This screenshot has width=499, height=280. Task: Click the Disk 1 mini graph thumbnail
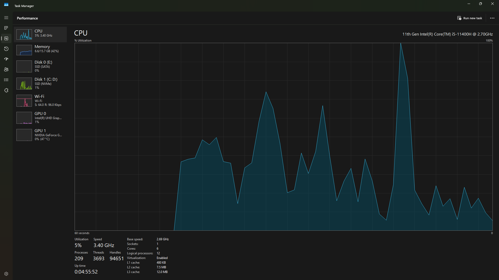click(24, 84)
